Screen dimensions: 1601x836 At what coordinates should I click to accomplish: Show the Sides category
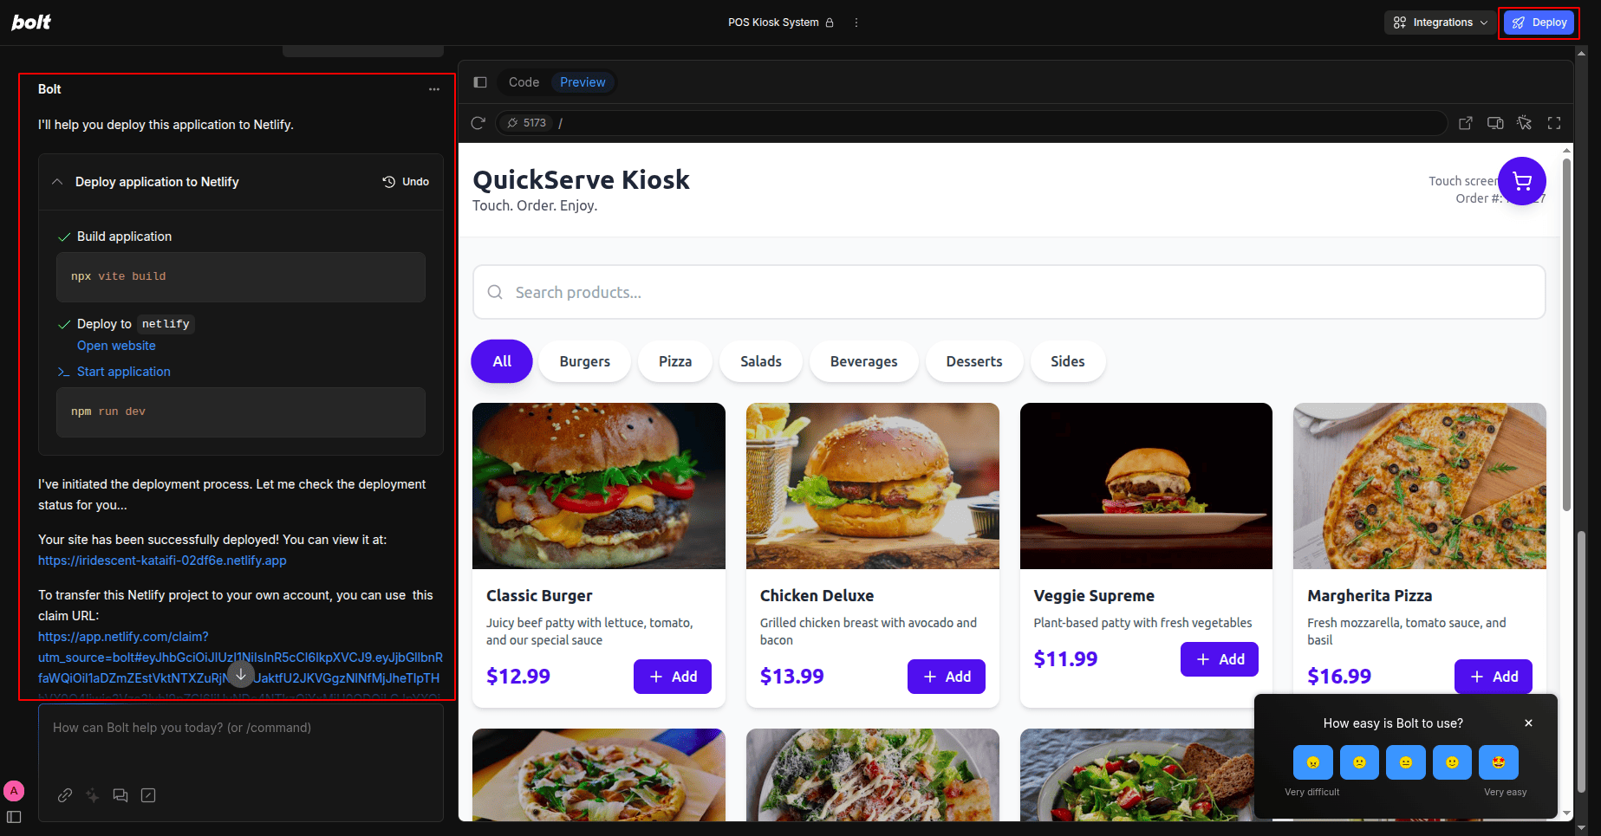[x=1068, y=361]
